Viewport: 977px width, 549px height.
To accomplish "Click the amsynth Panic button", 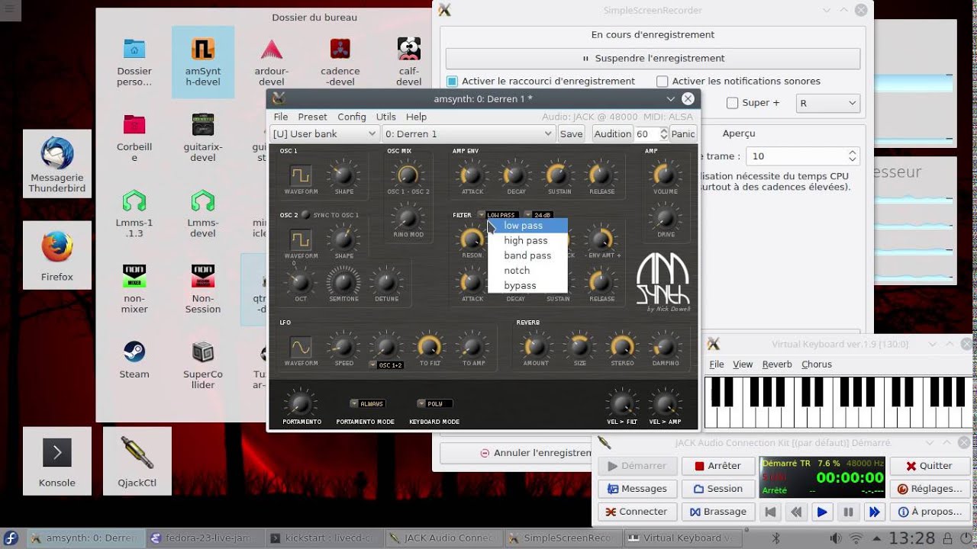I will point(683,133).
